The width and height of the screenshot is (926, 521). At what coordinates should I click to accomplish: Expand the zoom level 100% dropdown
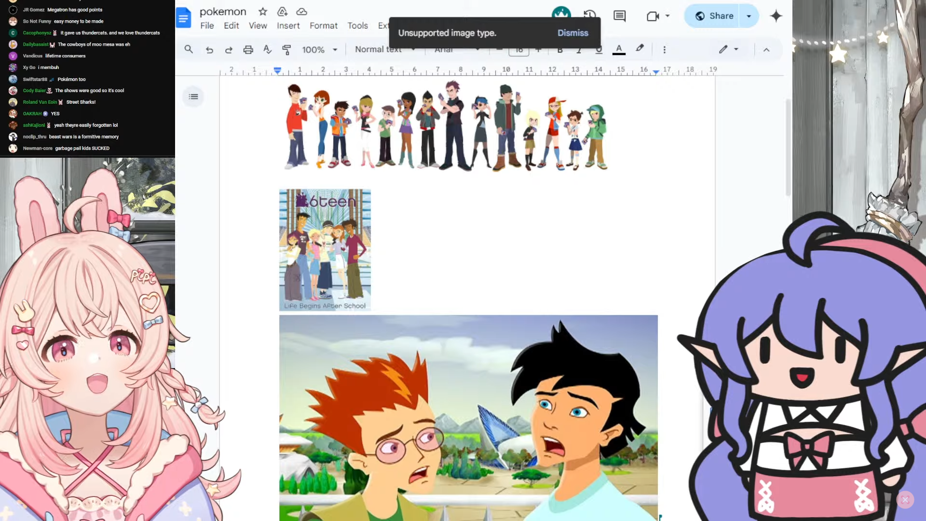[319, 50]
